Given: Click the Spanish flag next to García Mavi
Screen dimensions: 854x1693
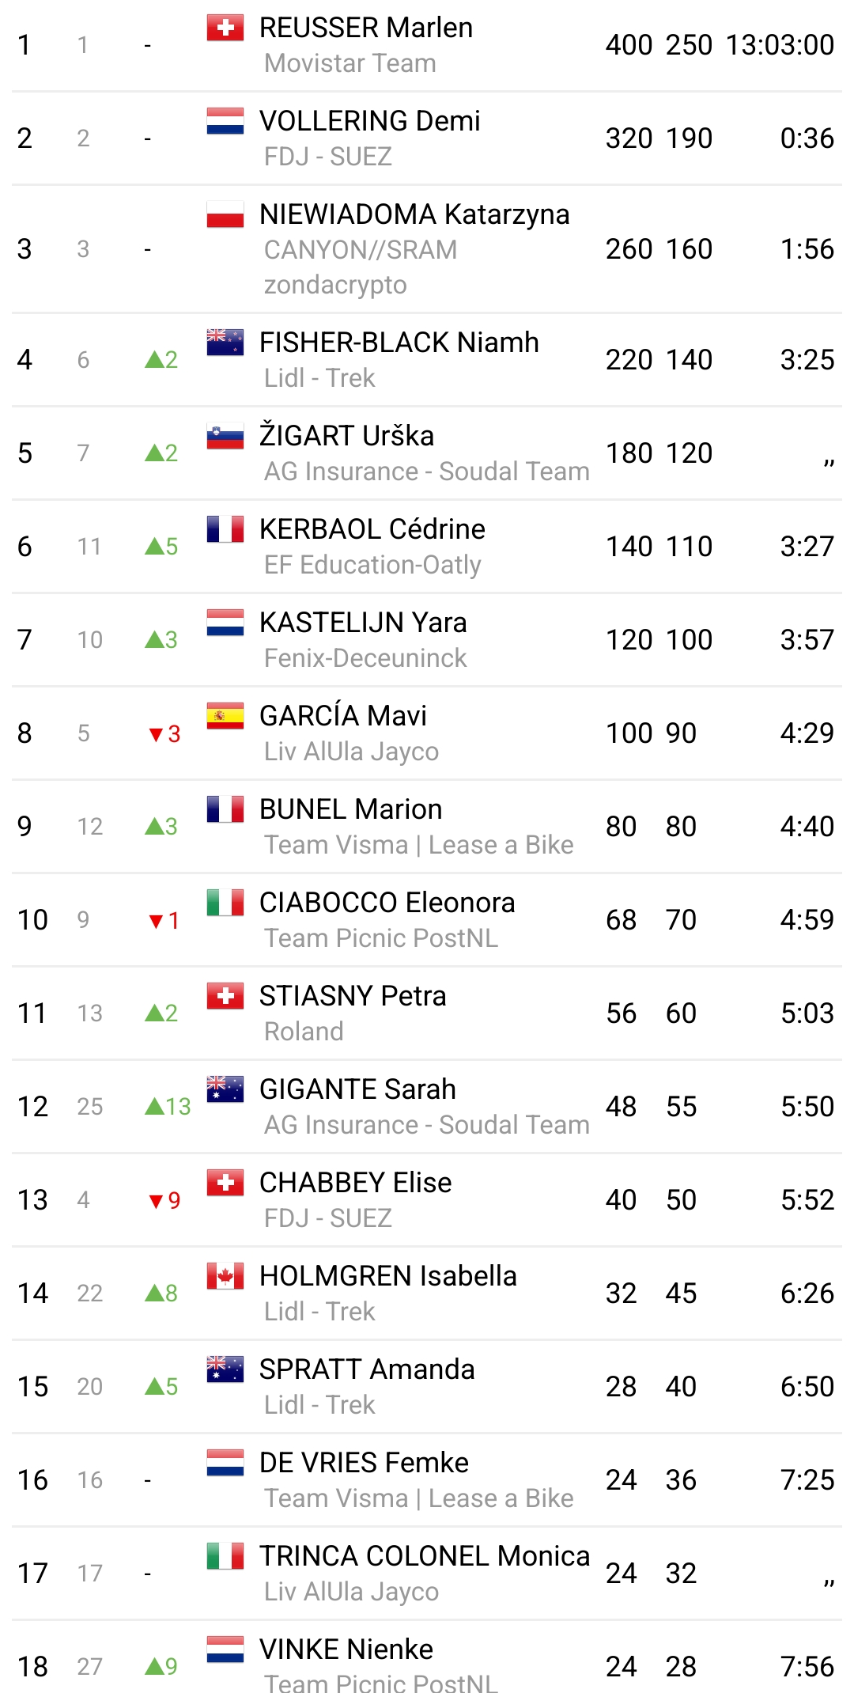Looking at the screenshot, I should [225, 716].
